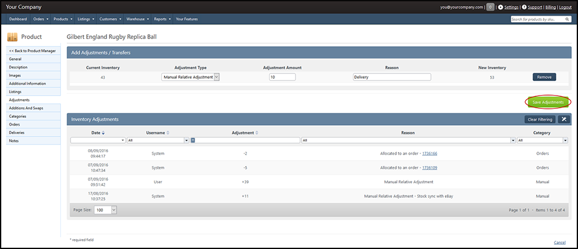The height and width of the screenshot is (249, 578).
Task: Click New Inventory value 53
Action: point(492,78)
